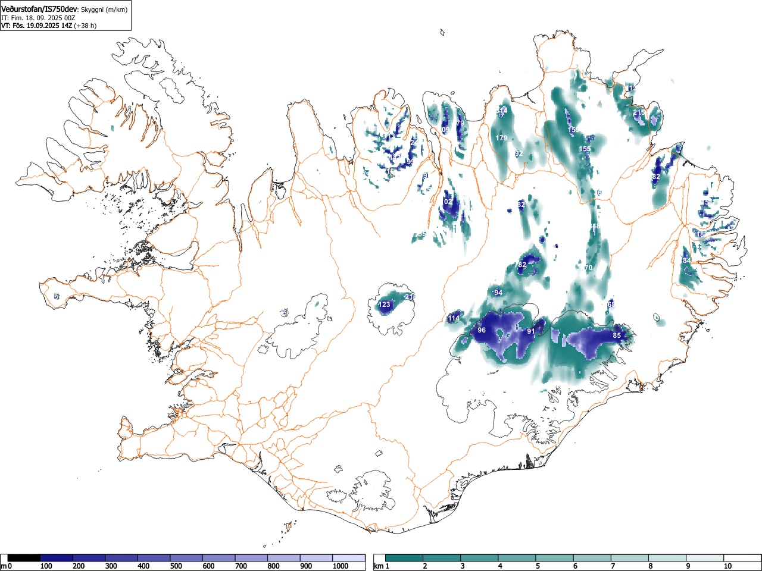Click the '68' visibility value on the map

[x=611, y=304]
